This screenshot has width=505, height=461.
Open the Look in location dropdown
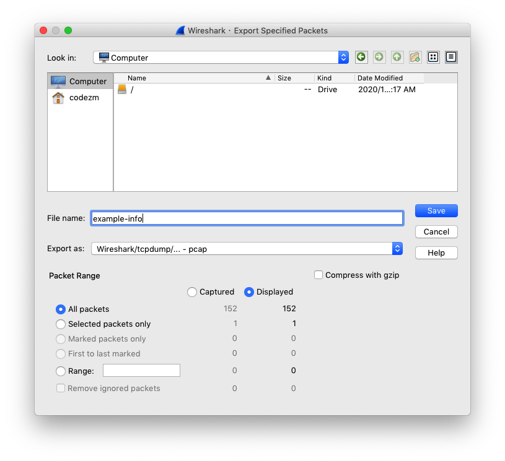pos(221,58)
